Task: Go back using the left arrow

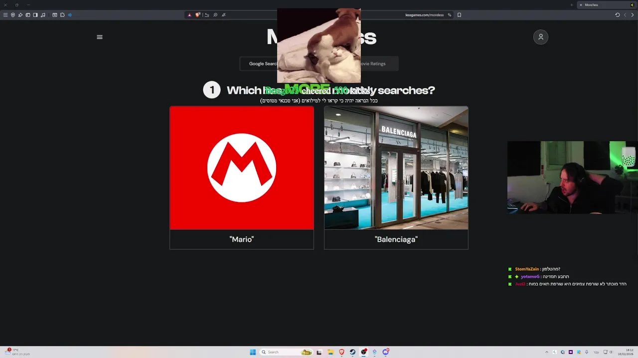Action: pos(625,15)
